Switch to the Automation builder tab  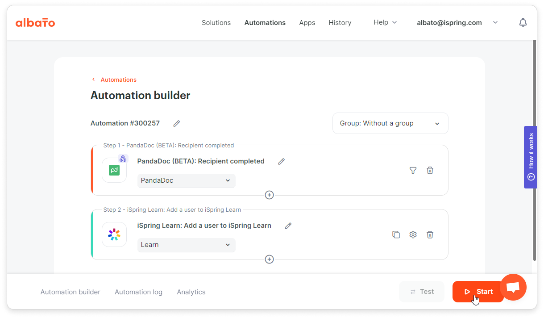click(71, 292)
